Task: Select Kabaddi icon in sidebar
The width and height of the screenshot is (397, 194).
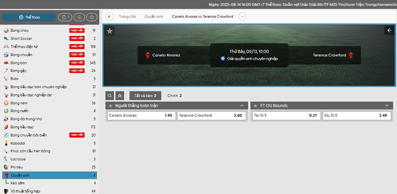Action: click(x=6, y=143)
